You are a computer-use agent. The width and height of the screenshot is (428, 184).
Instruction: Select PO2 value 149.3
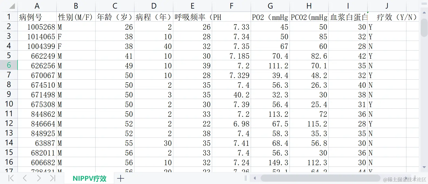tap(270, 162)
